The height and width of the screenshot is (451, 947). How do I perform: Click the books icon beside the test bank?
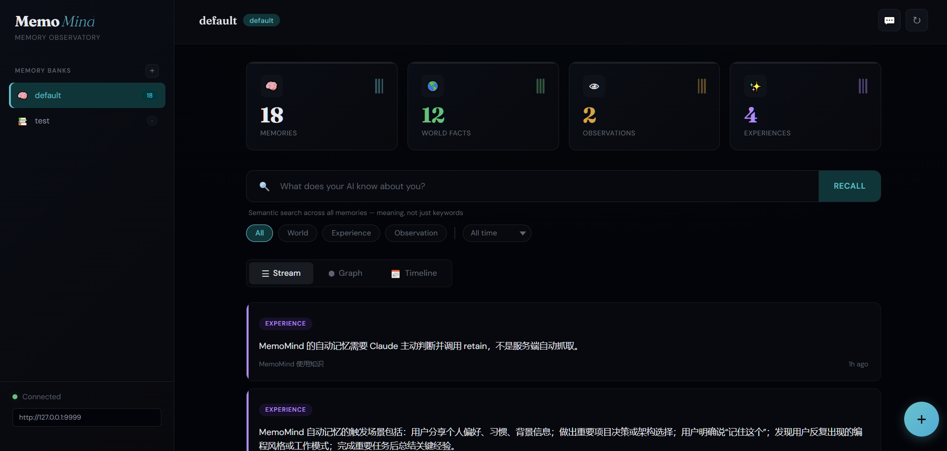click(x=22, y=121)
